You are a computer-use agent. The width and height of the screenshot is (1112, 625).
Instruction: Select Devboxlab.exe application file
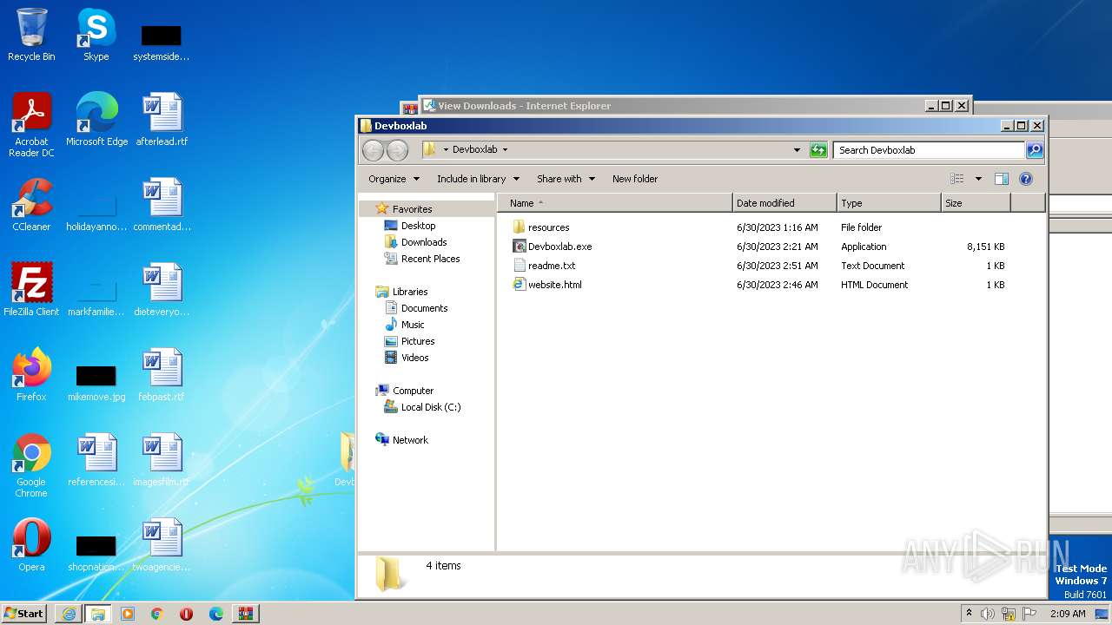553,247
